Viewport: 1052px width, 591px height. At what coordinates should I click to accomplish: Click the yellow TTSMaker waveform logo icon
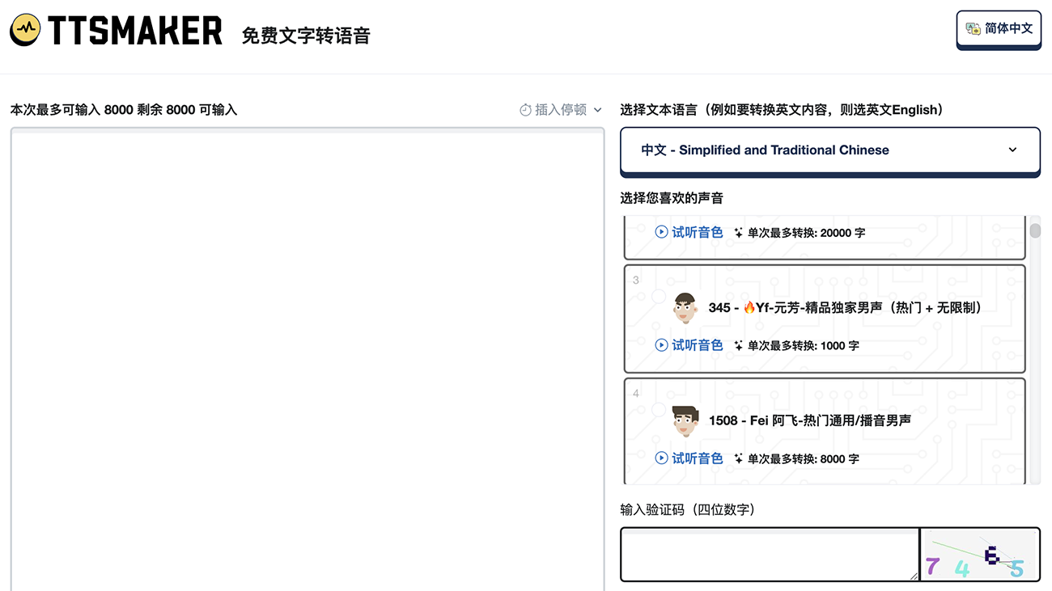point(26,30)
